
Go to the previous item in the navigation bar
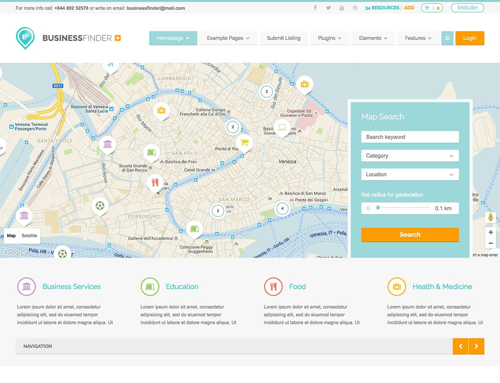point(460,346)
